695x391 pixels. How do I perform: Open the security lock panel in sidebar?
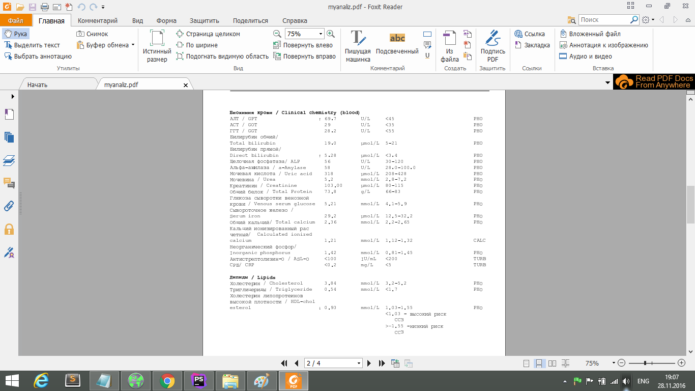[9, 229]
